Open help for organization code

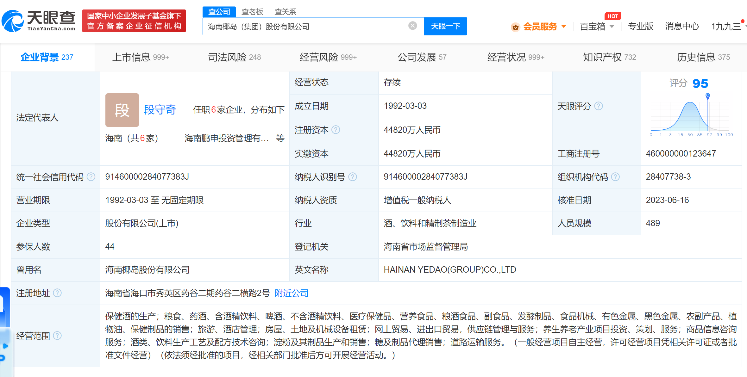pos(615,177)
